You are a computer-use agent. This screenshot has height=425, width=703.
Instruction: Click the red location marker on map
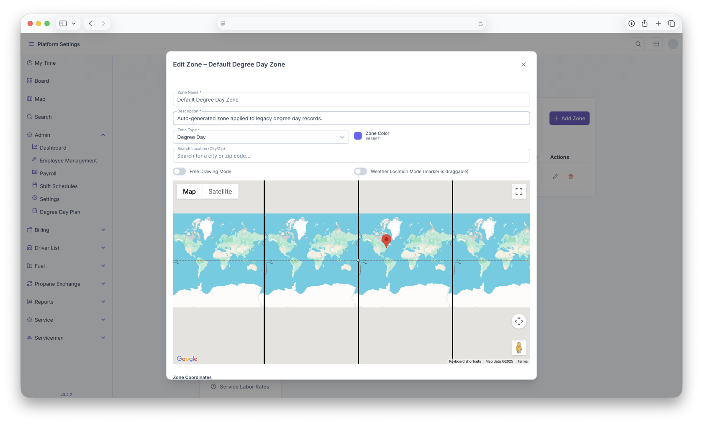(386, 240)
